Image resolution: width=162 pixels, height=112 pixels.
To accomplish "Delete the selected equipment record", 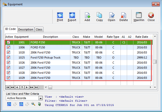I will pos(124,17).
